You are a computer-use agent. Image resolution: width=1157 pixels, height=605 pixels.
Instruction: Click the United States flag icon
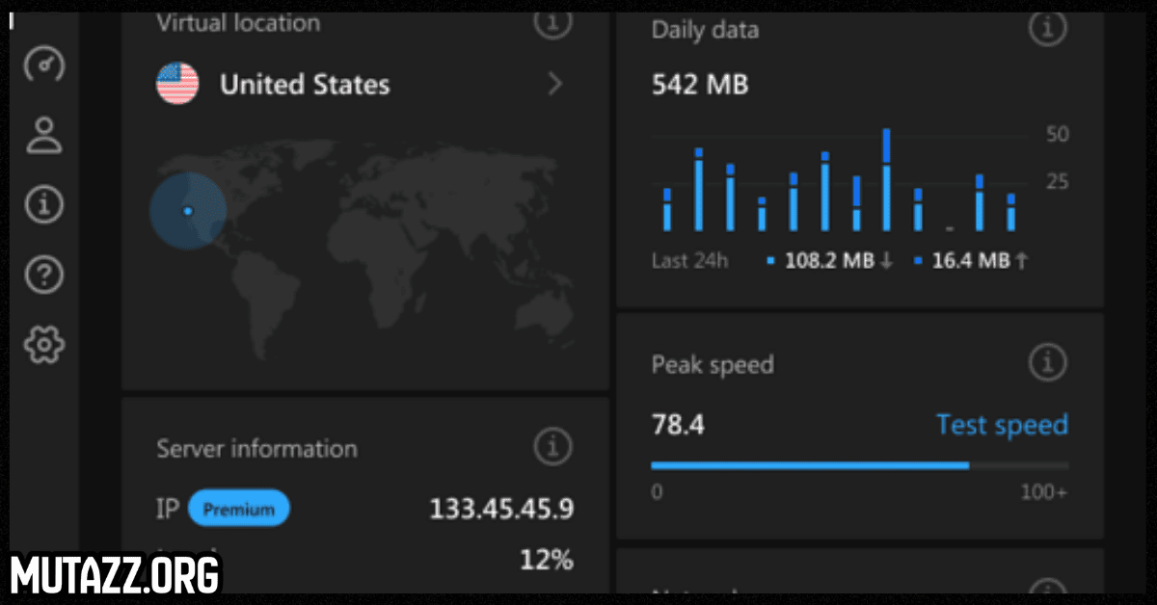pyautogui.click(x=177, y=85)
